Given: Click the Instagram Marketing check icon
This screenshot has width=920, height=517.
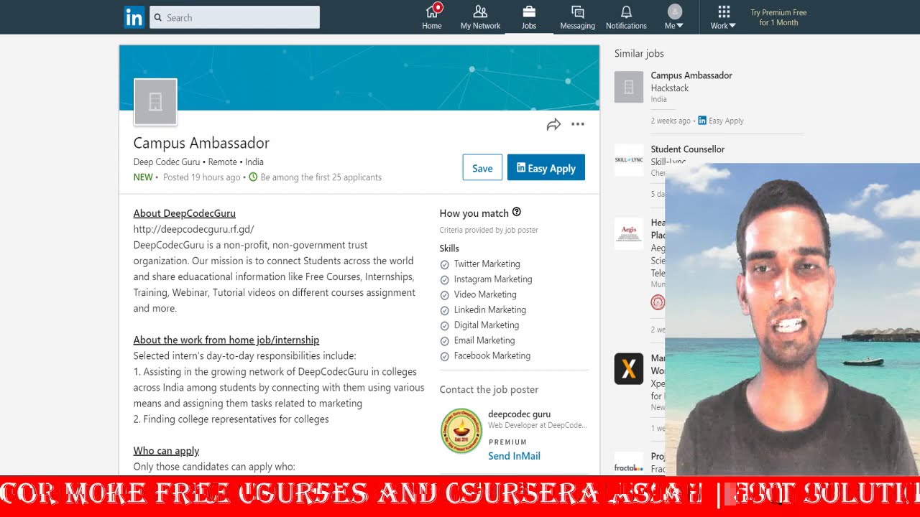Looking at the screenshot, I should (444, 279).
